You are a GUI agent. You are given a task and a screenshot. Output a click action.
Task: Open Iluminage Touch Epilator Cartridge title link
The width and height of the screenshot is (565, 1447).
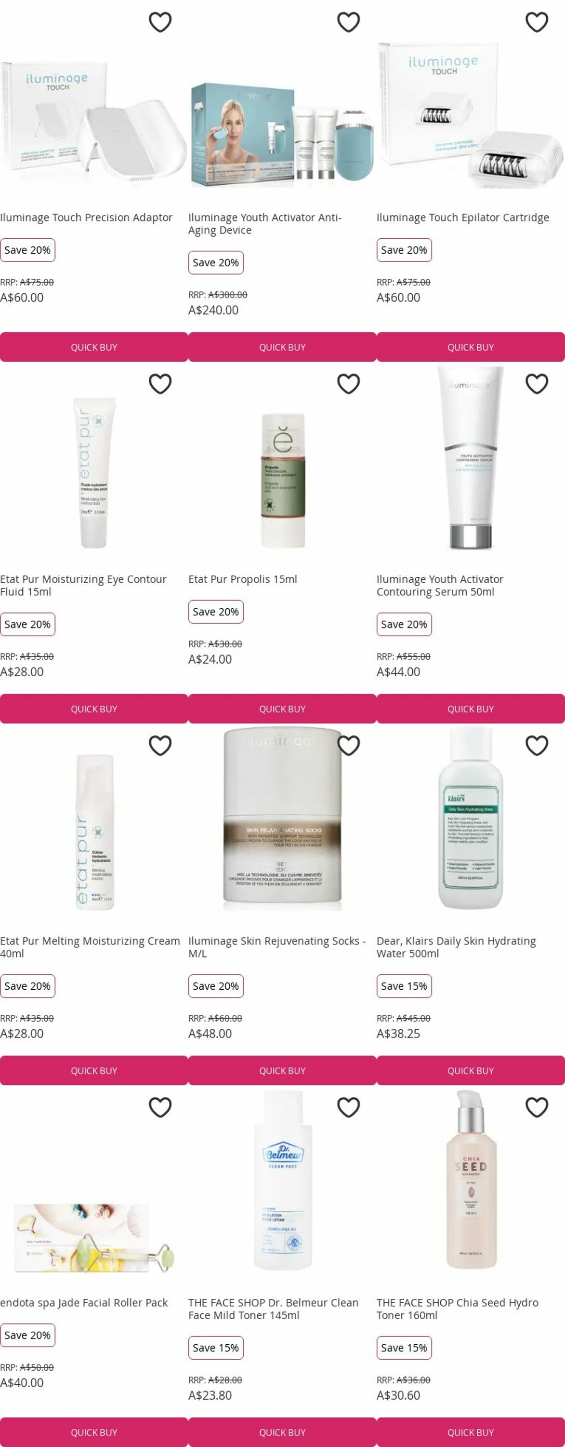click(x=463, y=218)
